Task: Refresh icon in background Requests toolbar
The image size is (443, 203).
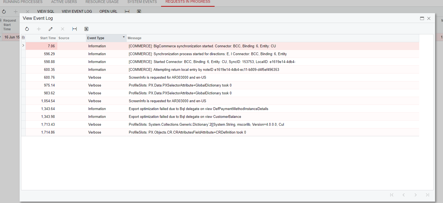Action: pos(4,12)
